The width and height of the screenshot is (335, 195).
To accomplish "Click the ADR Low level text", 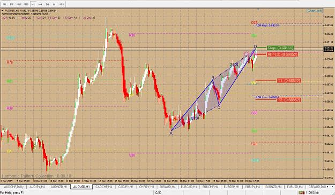I will coord(267,97).
